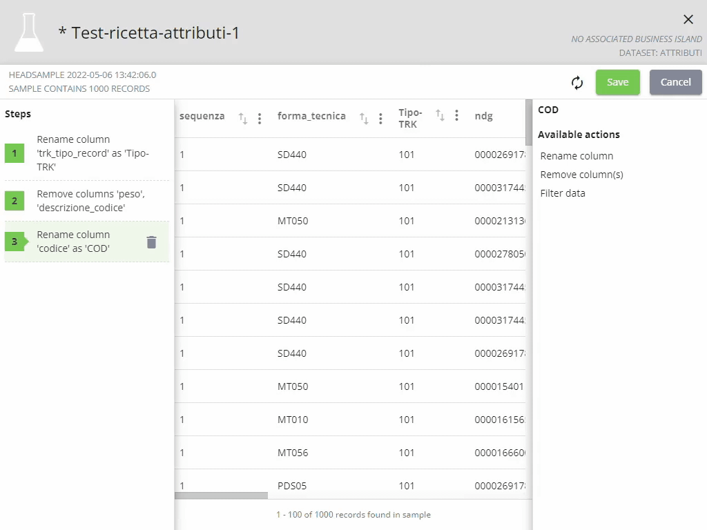Close the Test-ricetta-attributi-1 dialog
The width and height of the screenshot is (707, 530).
click(x=688, y=19)
